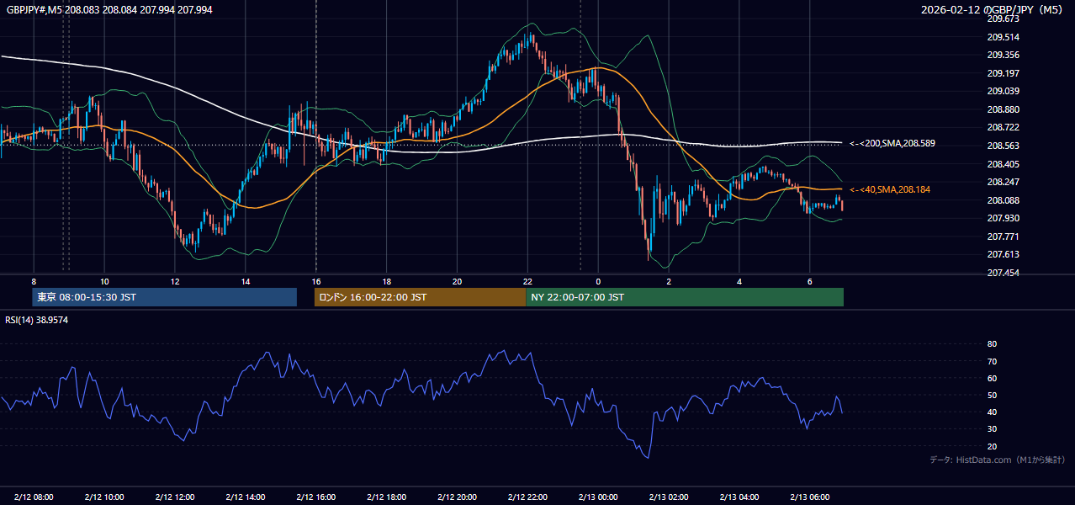Click price axis value 208.563
The width and height of the screenshot is (1075, 505).
point(1003,146)
